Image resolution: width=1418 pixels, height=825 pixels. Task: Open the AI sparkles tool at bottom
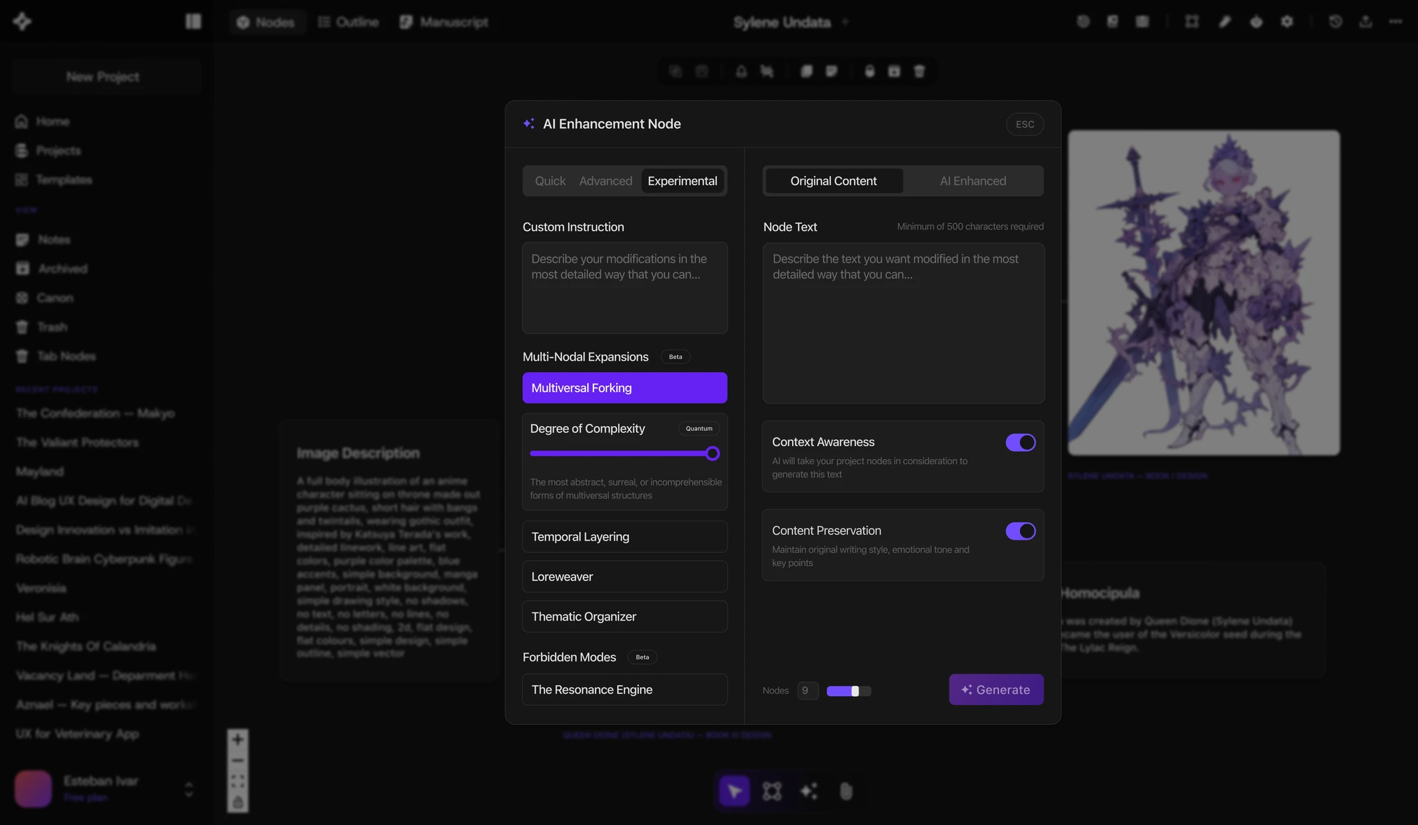809,790
